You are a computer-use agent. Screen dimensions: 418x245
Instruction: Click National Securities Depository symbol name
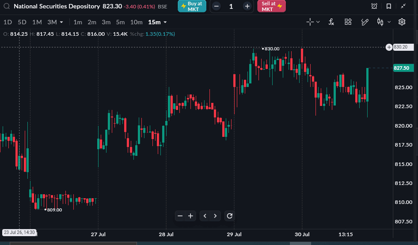[x=57, y=6]
